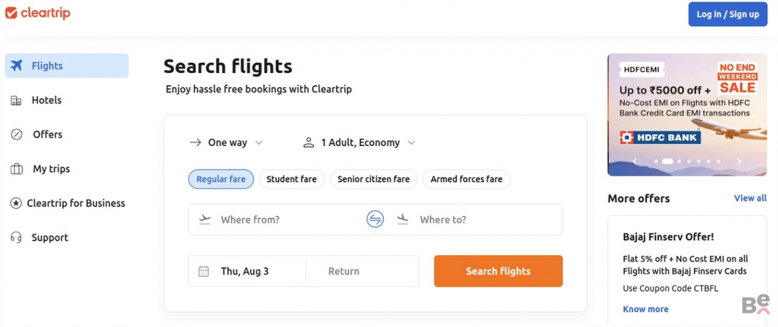Select the Student fare option
The image size is (778, 327).
click(292, 179)
